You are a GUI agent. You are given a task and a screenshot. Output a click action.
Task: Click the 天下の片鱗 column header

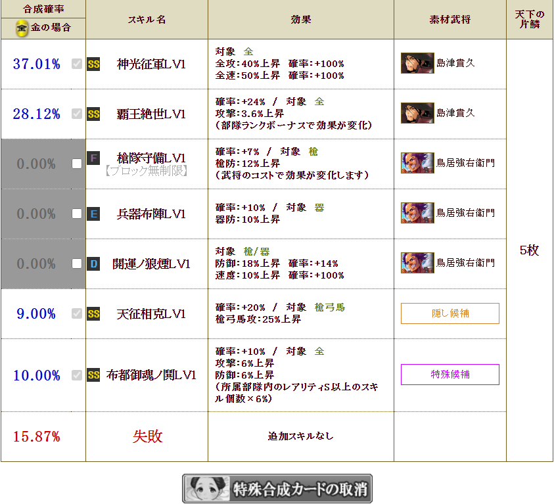point(530,19)
